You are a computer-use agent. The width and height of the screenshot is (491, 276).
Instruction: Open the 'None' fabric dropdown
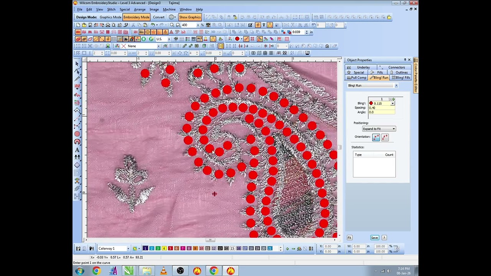[158, 46]
